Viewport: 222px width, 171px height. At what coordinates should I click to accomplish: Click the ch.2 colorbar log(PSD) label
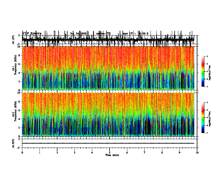point(210,118)
